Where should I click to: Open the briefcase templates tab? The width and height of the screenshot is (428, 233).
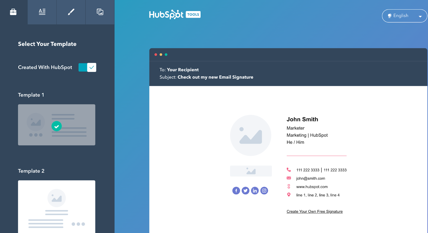click(x=13, y=12)
